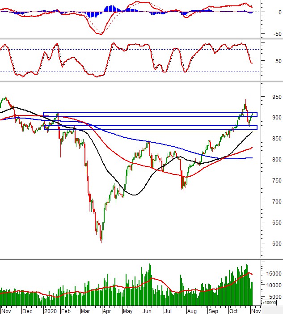
Task: Click the Jun month label on the time axis
Action: (x=147, y=310)
